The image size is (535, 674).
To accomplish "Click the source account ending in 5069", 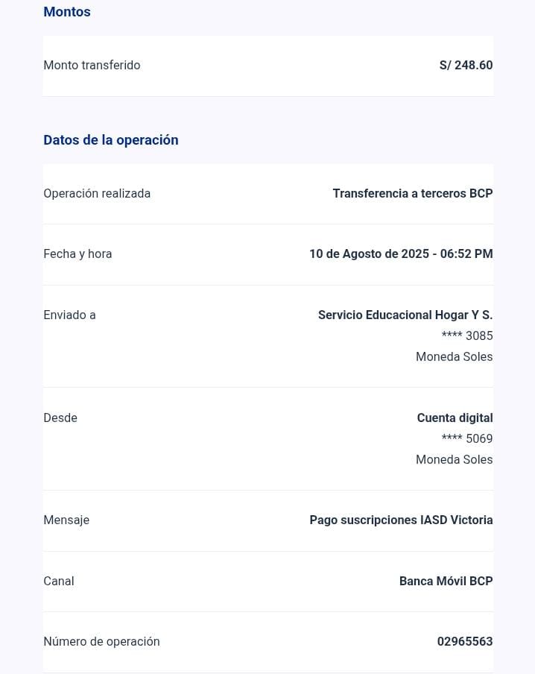I will (467, 439).
